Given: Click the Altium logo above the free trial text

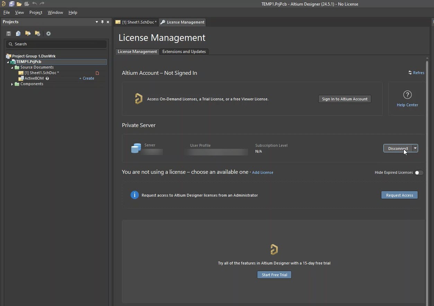Looking at the screenshot, I should (274, 249).
